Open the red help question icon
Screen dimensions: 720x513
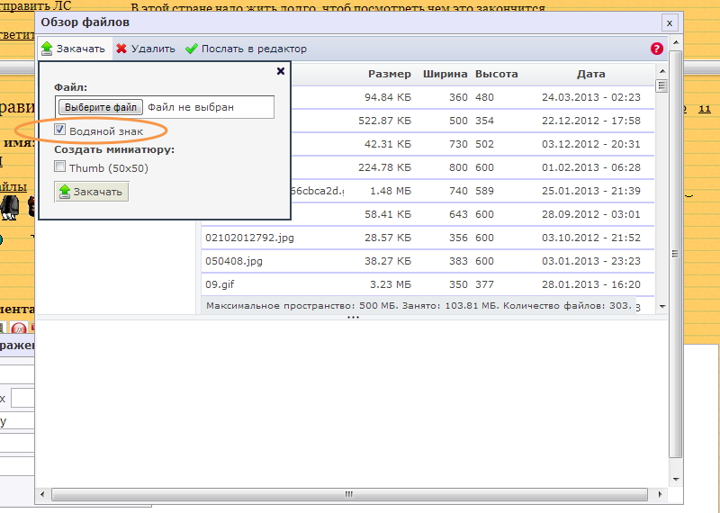point(657,49)
